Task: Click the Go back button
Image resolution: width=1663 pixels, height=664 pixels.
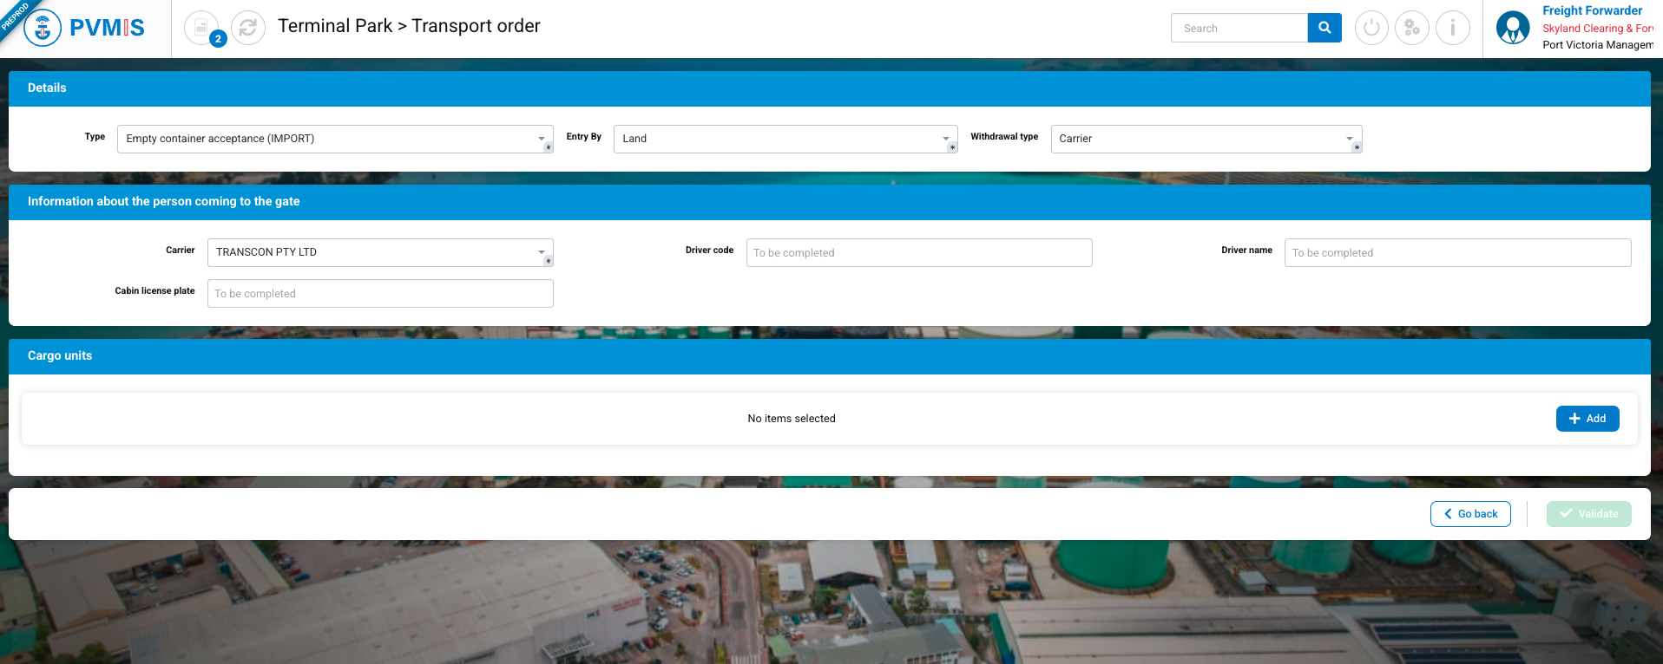Action: (x=1470, y=514)
